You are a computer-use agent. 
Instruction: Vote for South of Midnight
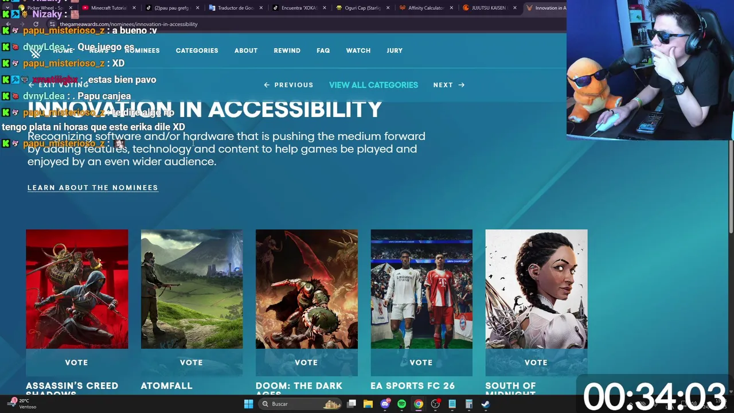(536, 363)
